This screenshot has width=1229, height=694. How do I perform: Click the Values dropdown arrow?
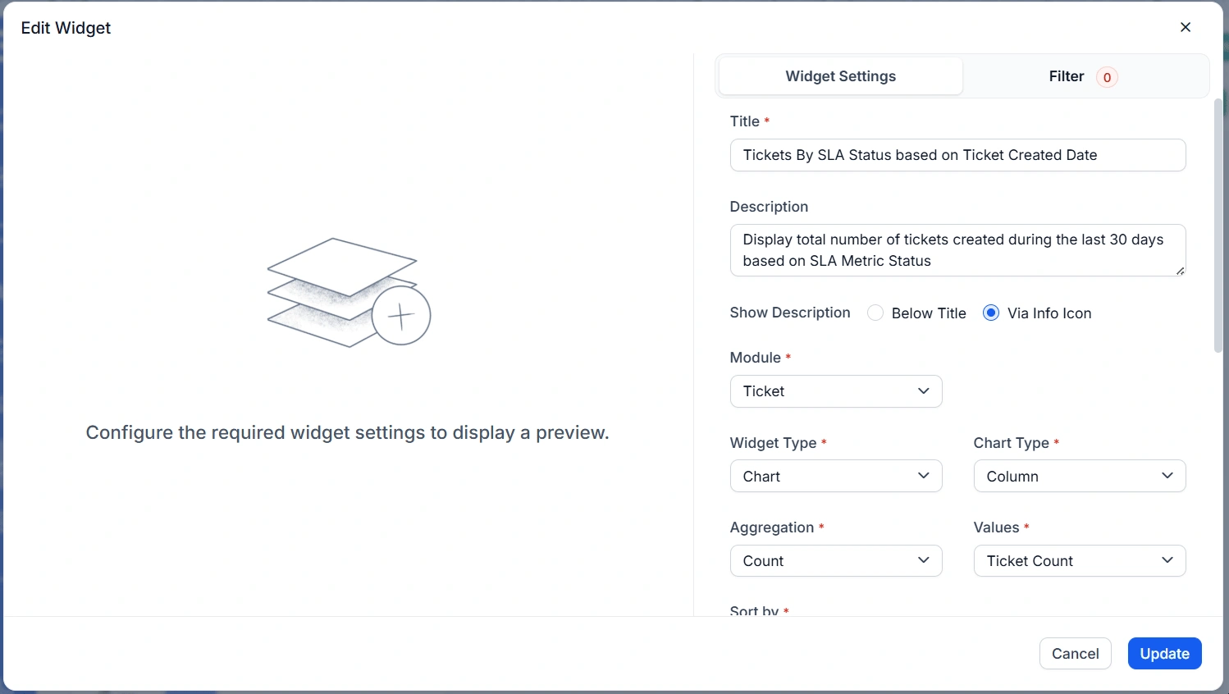pos(1167,560)
